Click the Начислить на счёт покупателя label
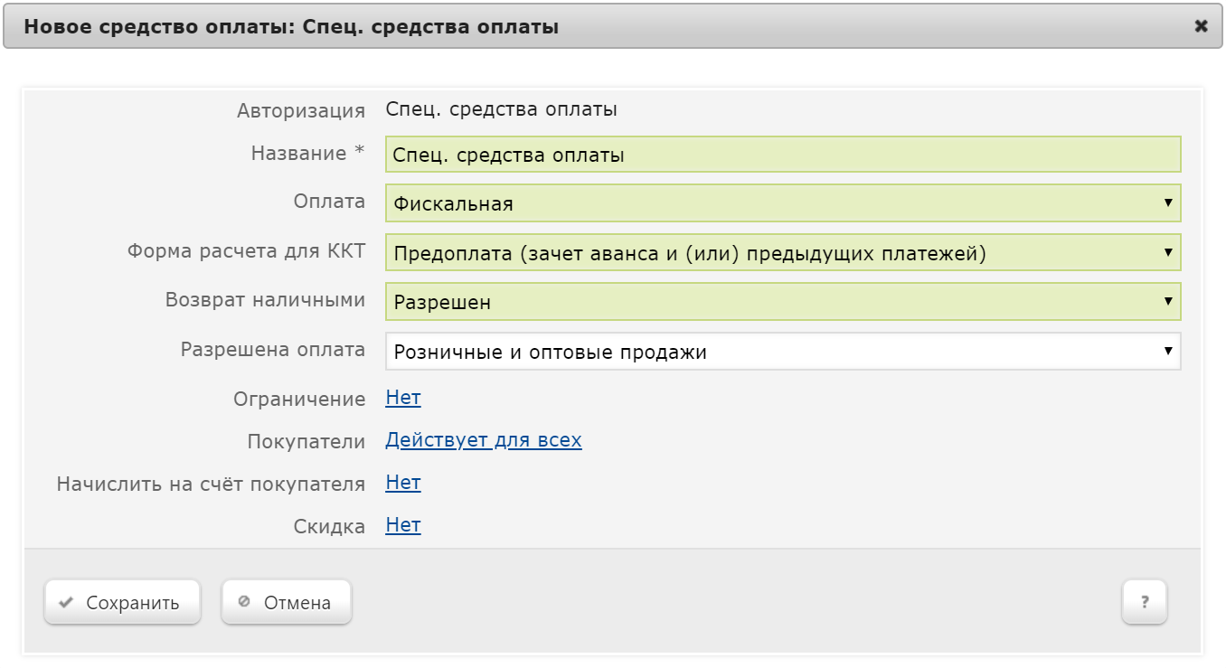 click(x=211, y=484)
